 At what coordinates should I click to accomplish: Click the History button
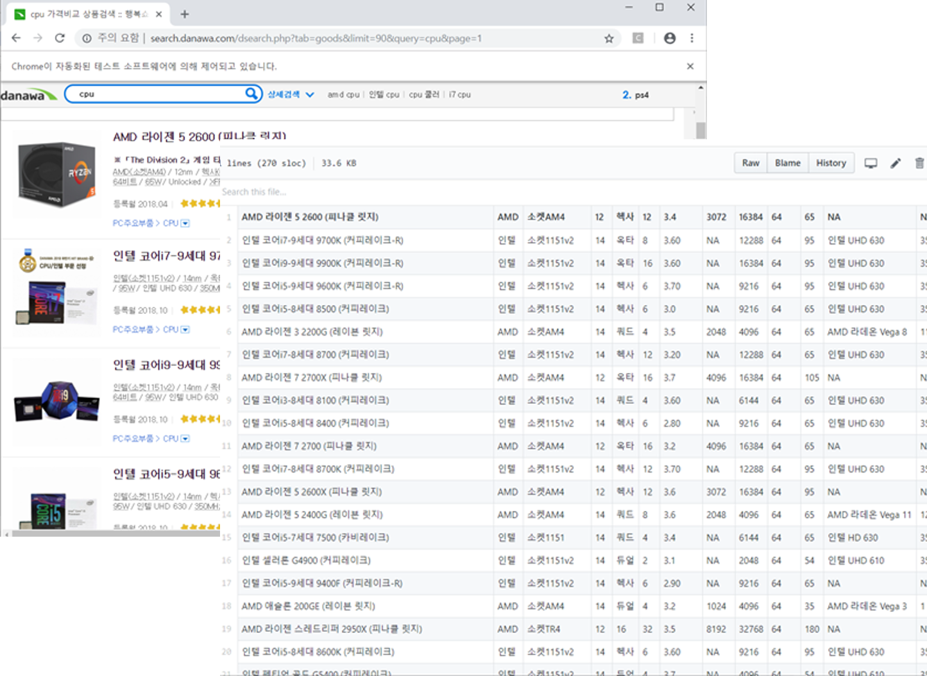[x=831, y=163]
